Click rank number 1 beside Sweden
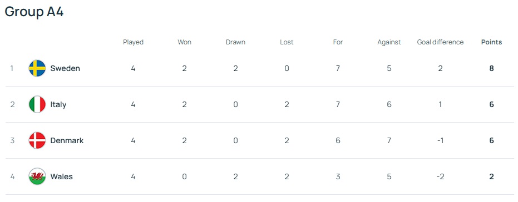 (12, 68)
